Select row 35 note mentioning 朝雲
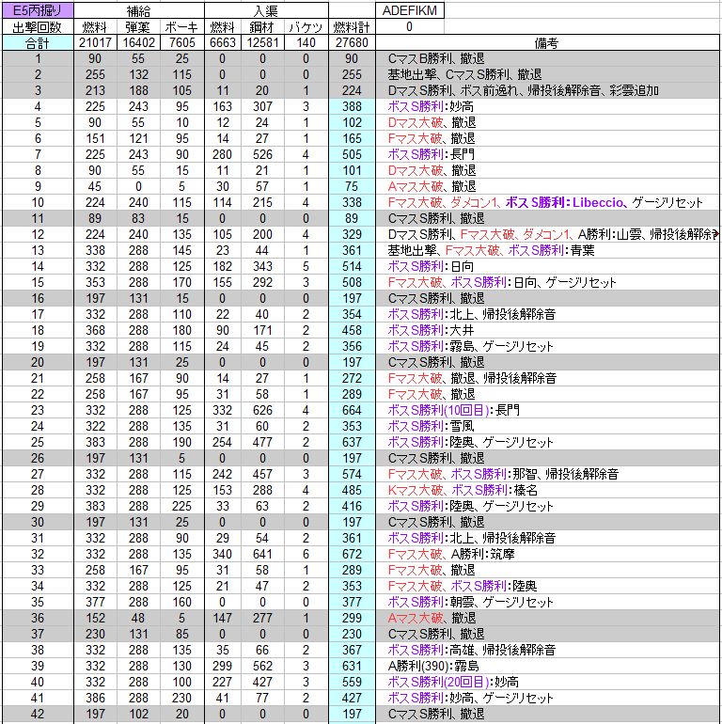The width and height of the screenshot is (722, 724). (x=470, y=602)
